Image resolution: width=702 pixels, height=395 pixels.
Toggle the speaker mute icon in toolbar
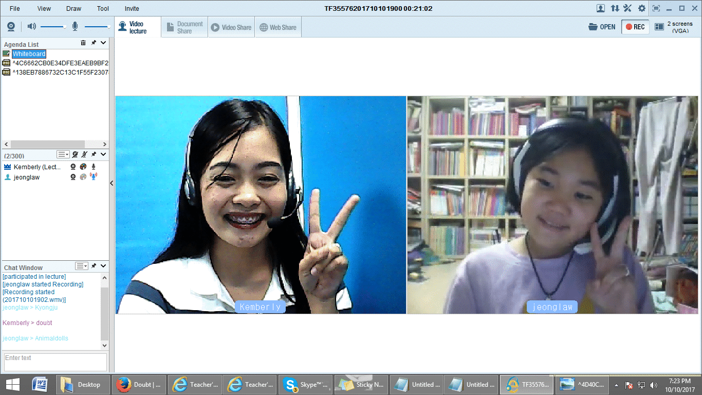coord(31,26)
